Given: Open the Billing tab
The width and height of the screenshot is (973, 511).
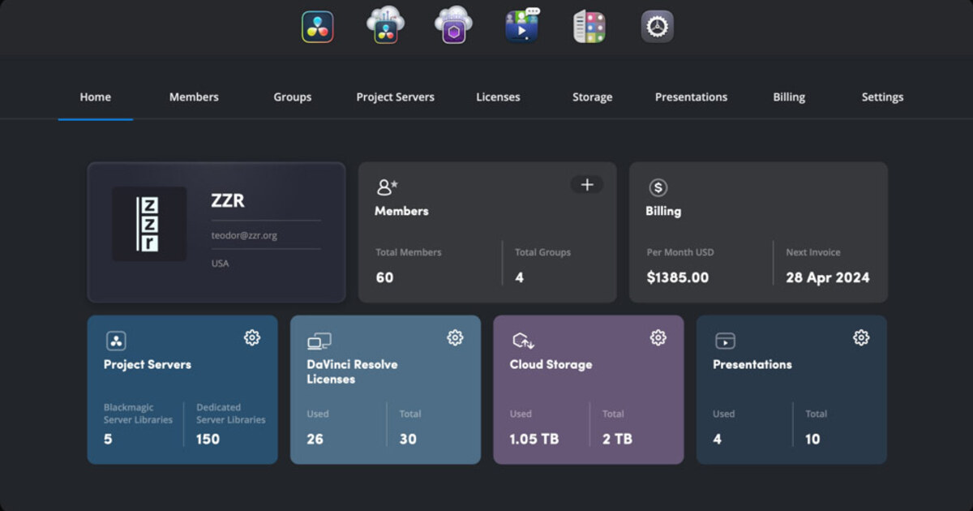Looking at the screenshot, I should coord(788,97).
